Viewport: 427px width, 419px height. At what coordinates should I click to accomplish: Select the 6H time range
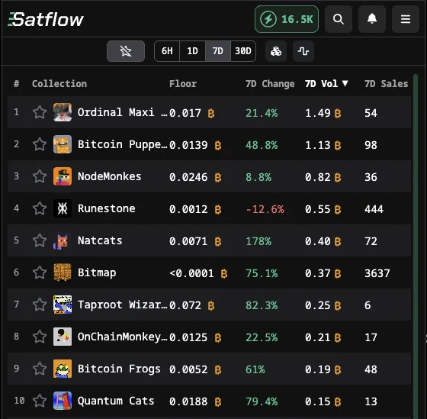point(167,51)
